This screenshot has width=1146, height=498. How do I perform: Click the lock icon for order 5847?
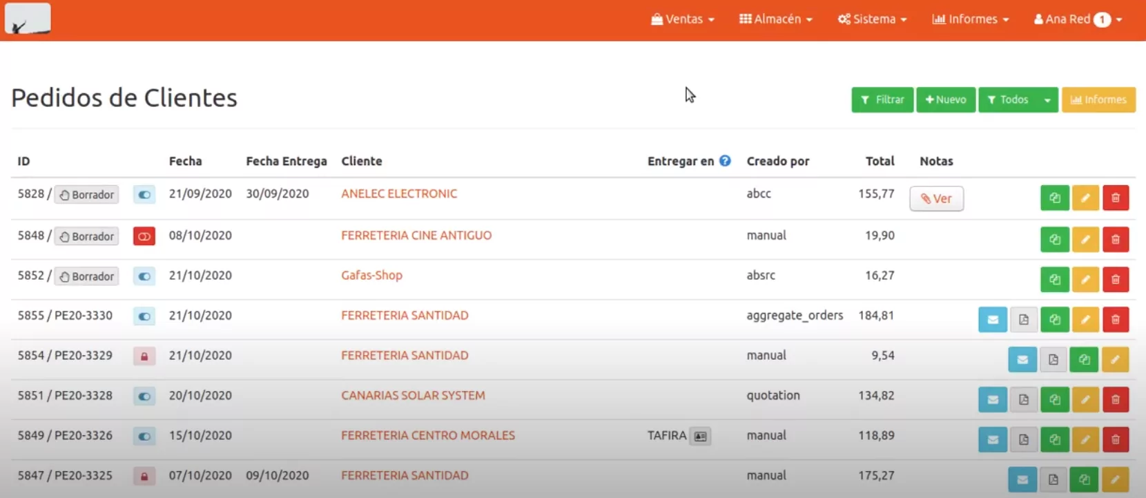coord(144,477)
